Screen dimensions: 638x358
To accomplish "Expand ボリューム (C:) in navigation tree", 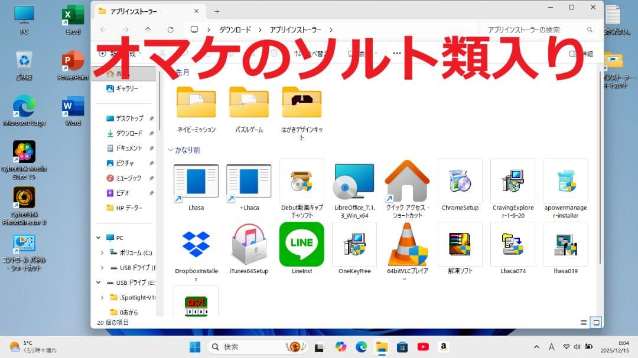I will click(102, 253).
